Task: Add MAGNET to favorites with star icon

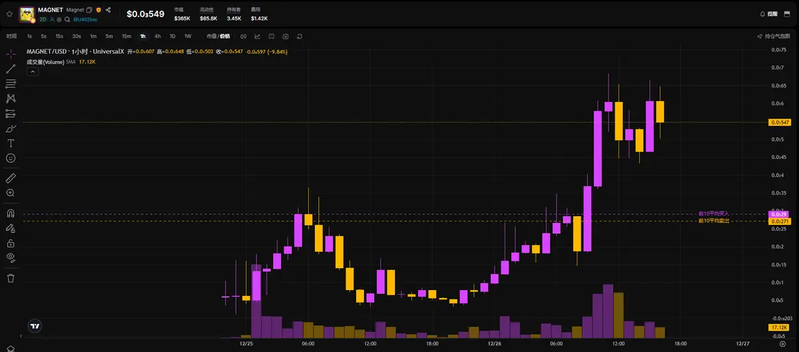Action: 9,14
